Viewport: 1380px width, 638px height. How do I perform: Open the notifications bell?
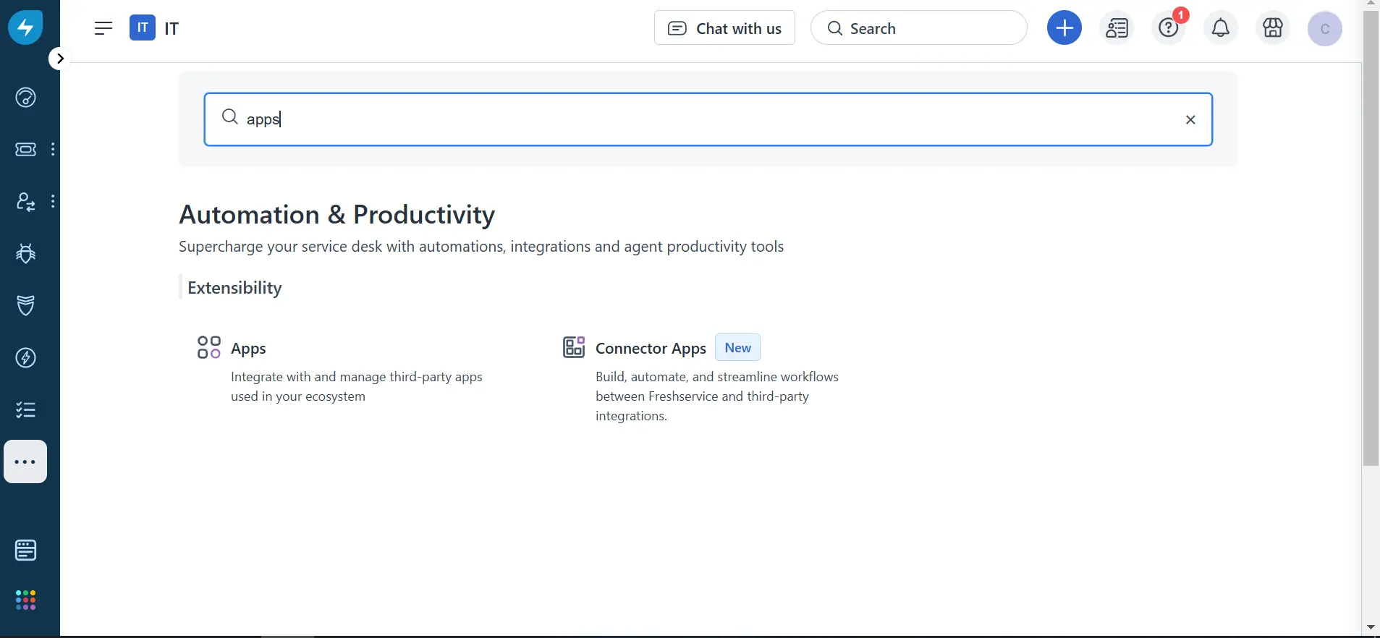1221,28
